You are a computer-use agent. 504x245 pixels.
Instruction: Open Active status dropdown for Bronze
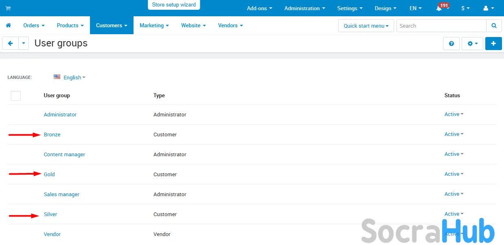coord(454,134)
